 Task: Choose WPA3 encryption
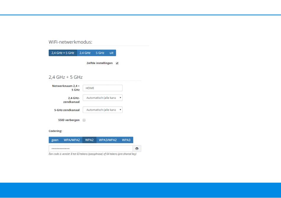(x=126, y=140)
